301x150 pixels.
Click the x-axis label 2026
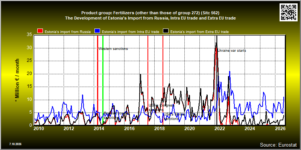[x=280, y=128]
